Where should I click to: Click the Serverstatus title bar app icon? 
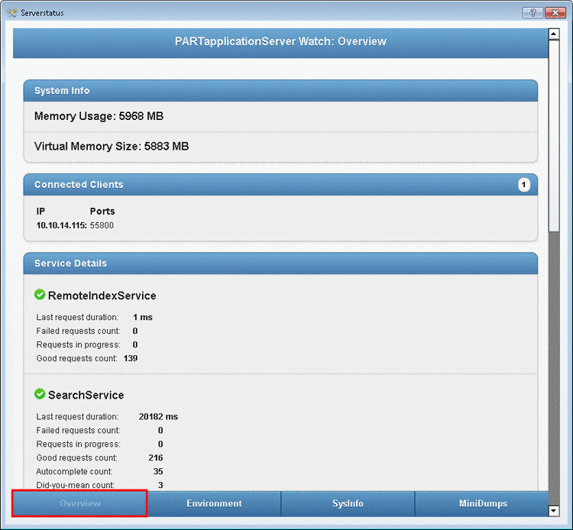[11, 13]
